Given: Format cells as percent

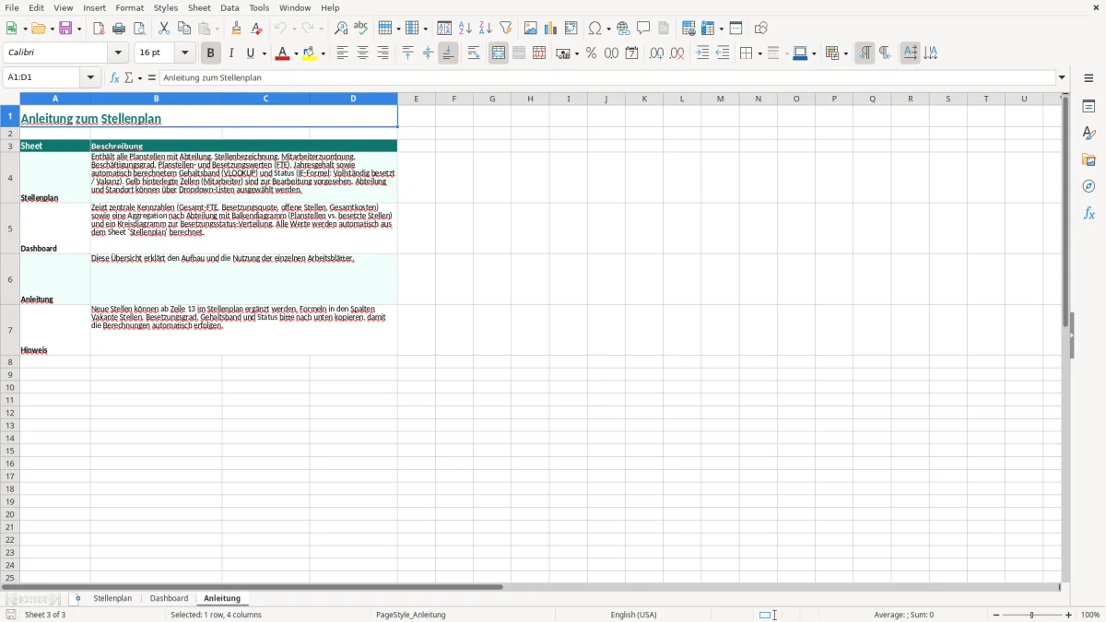Looking at the screenshot, I should pos(592,53).
